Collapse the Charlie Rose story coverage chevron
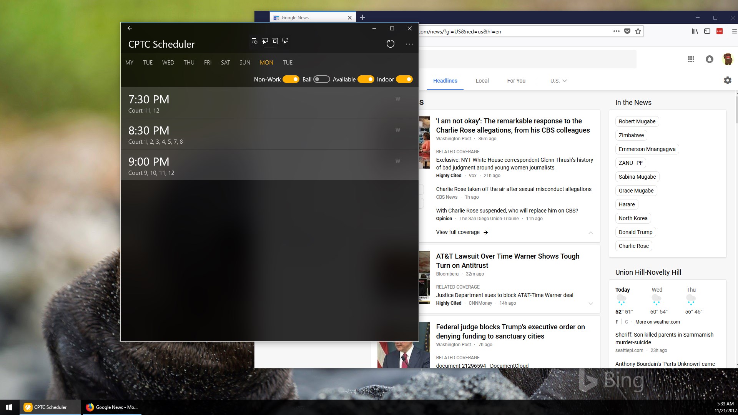 point(591,233)
